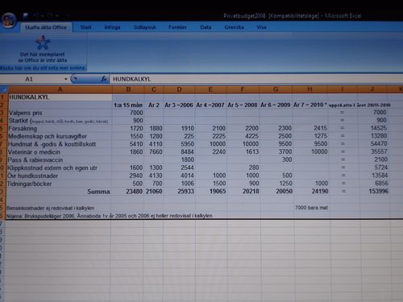Select the Skaffa äkta Office tab
The image size is (403, 302).
pos(46,27)
